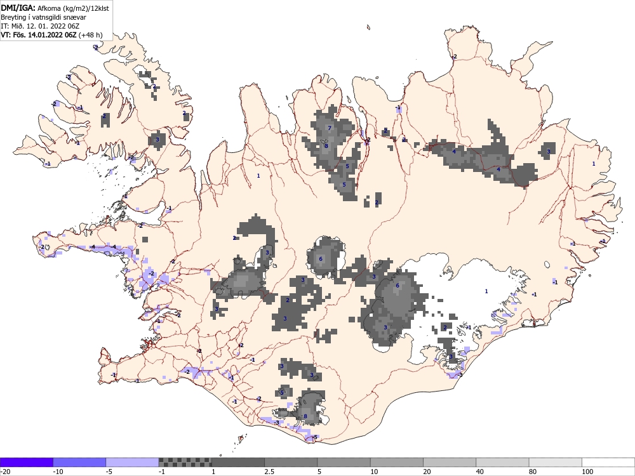The image size is (635, 476).
Task: Click the near-white 80 to 100 legend swatch
Action: 555,462
